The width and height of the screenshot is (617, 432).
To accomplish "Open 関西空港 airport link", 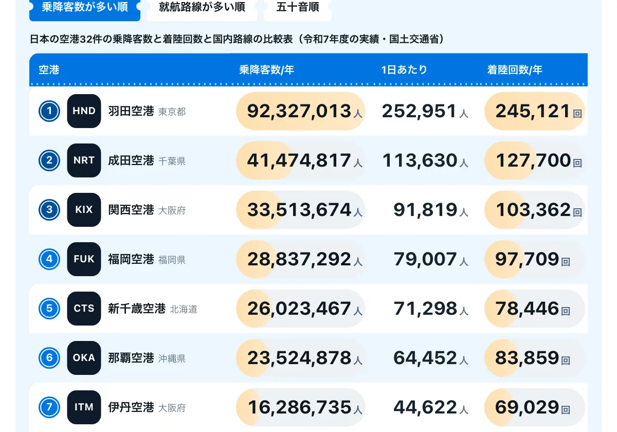I will (131, 210).
